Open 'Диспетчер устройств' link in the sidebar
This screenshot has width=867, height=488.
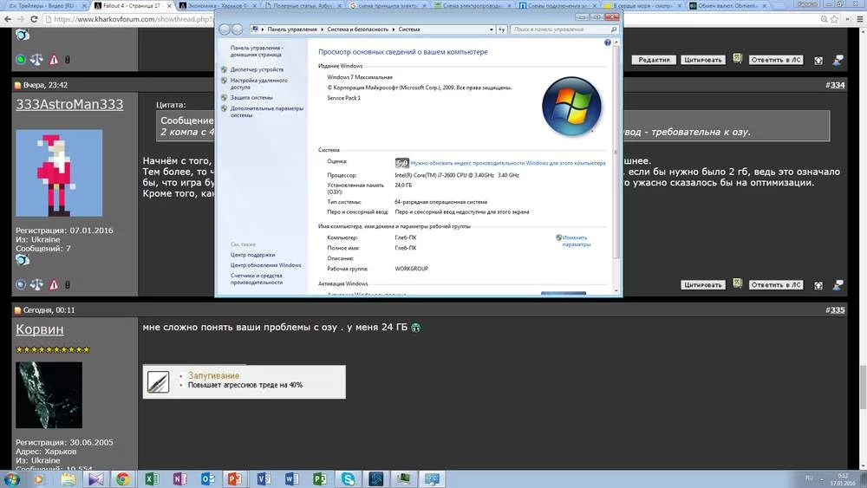pos(257,69)
